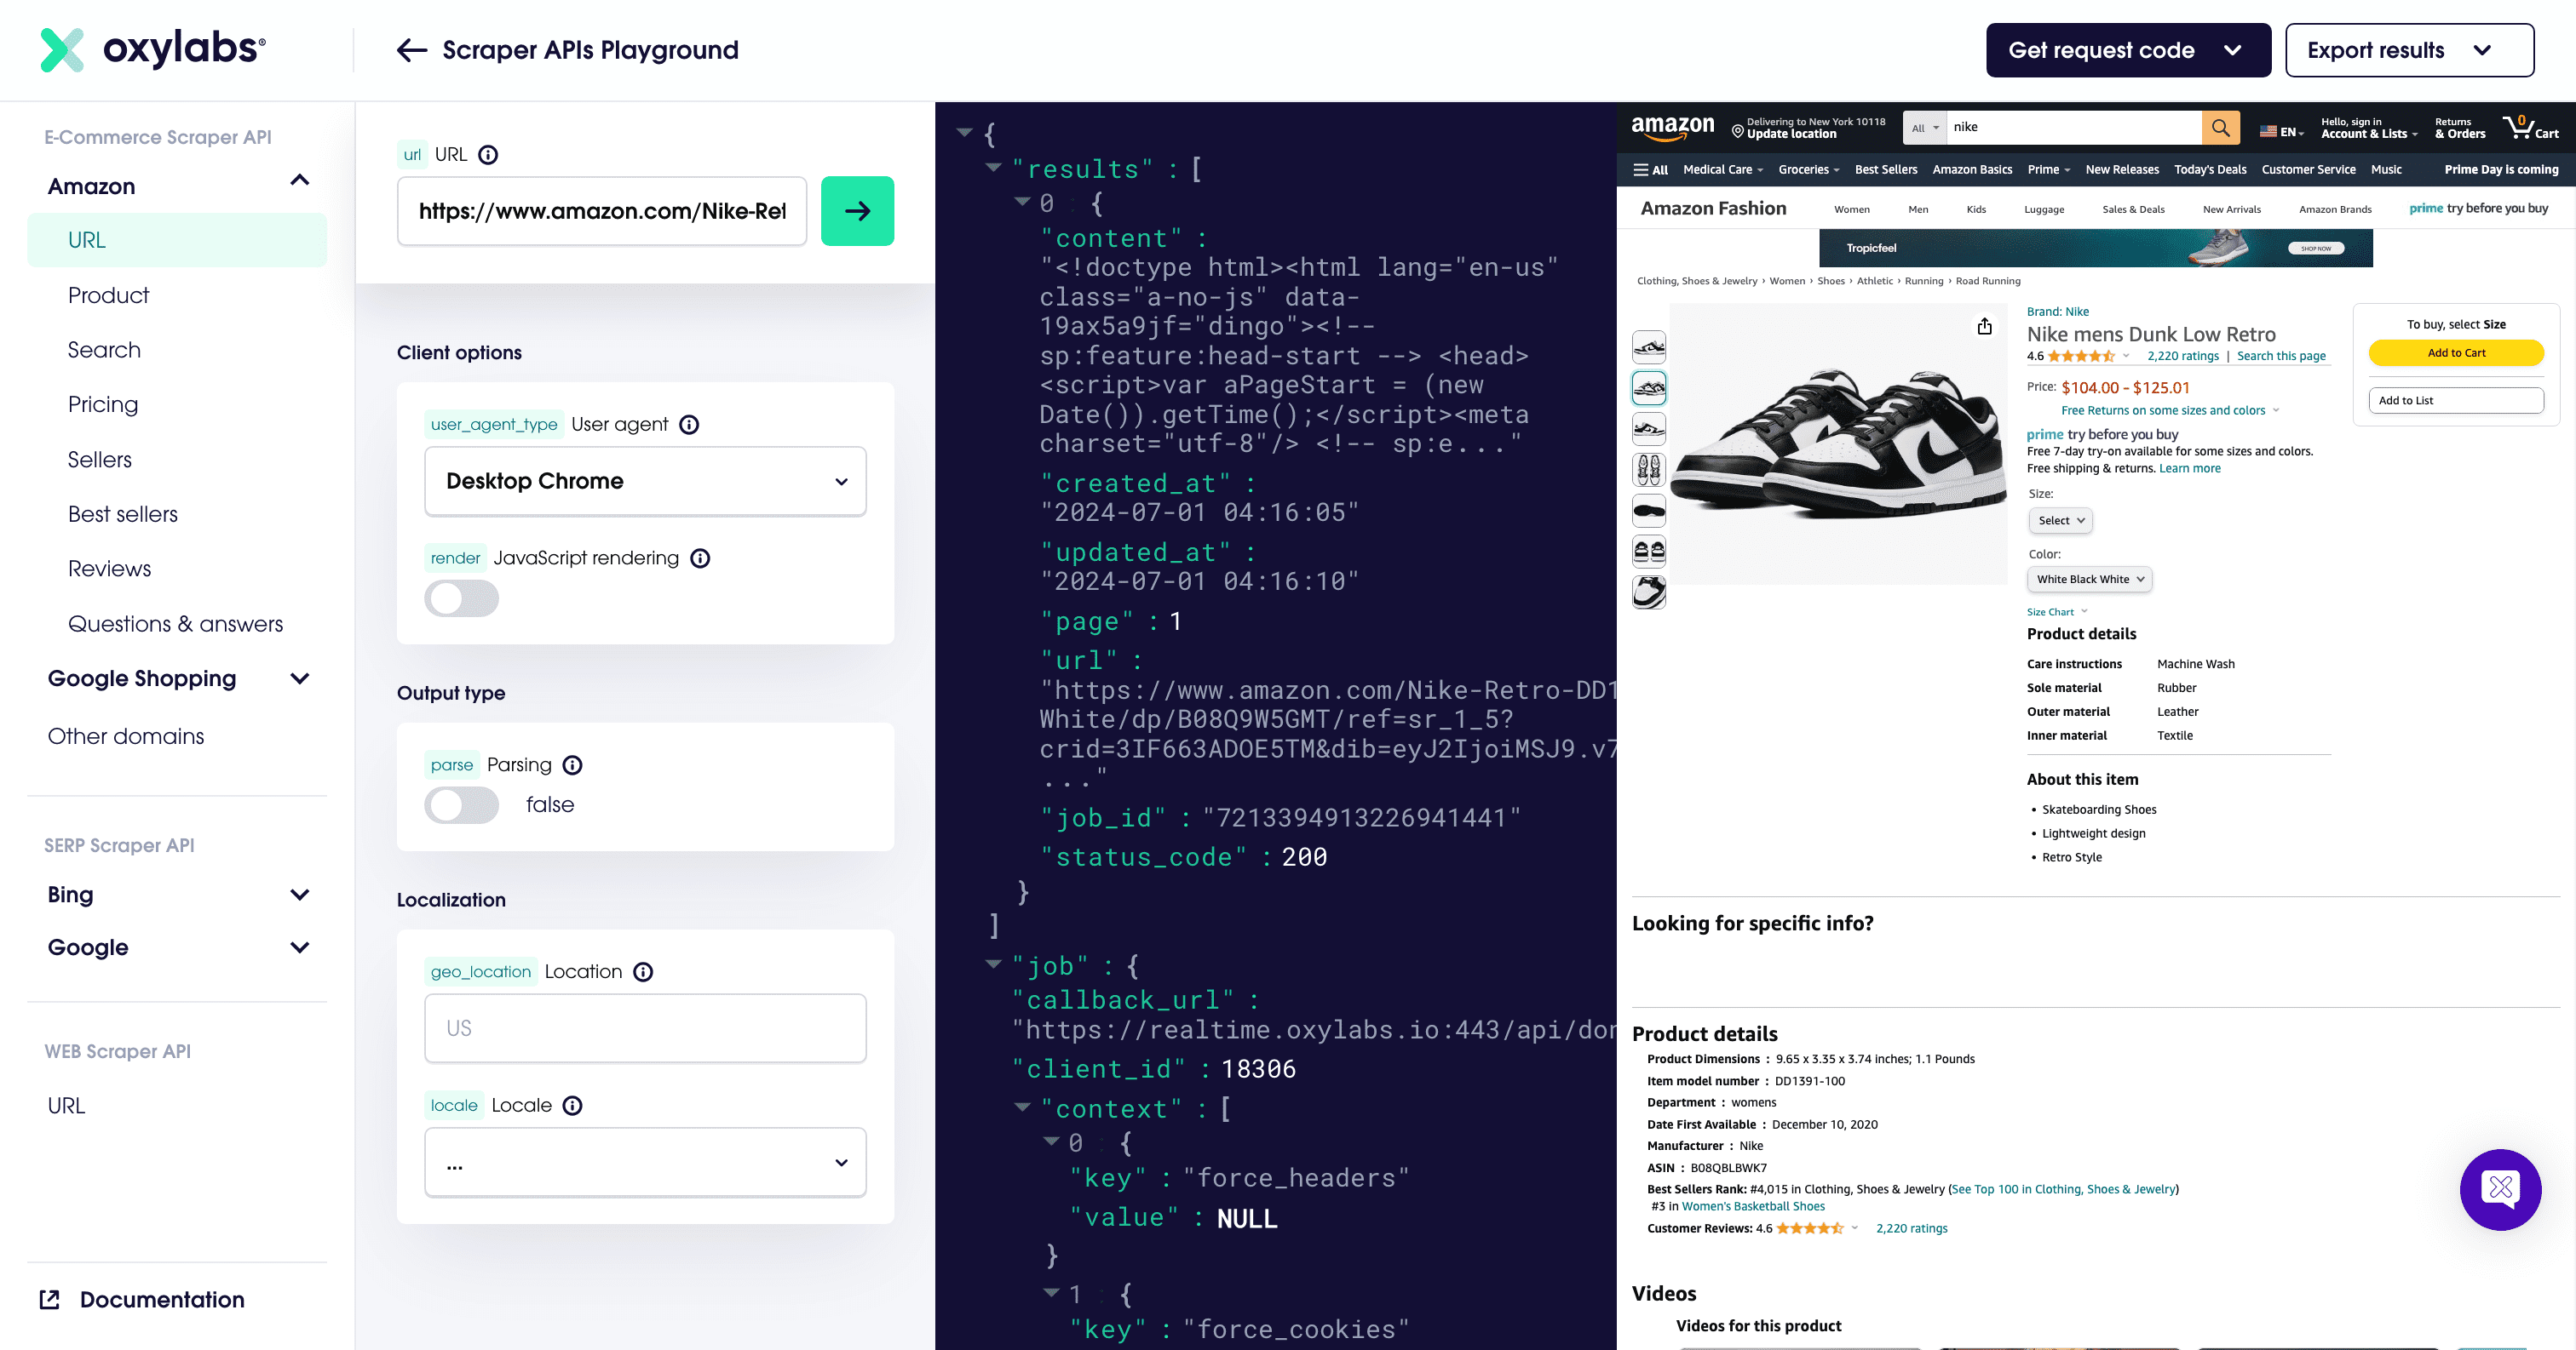Click the Add to Cart button

point(2456,352)
